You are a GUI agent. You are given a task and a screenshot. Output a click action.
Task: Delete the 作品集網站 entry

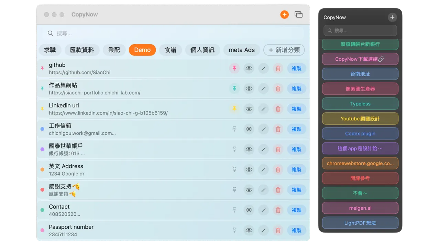pos(278,89)
